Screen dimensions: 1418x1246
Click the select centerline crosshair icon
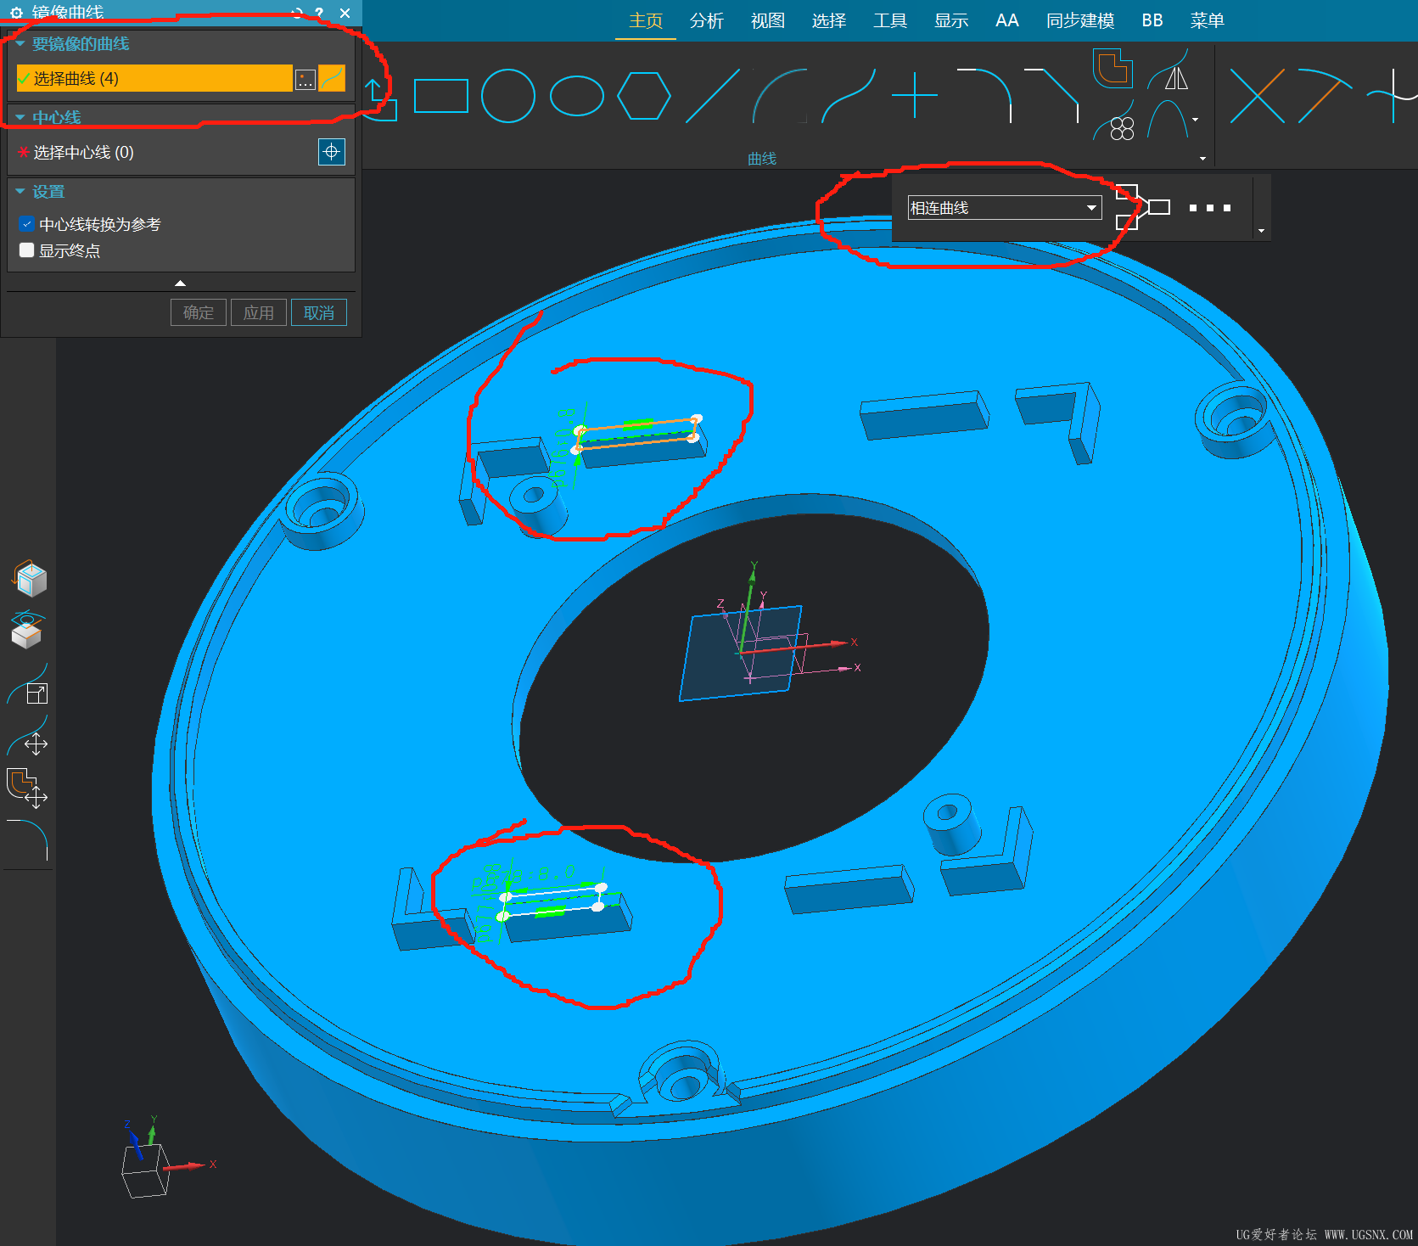[332, 152]
